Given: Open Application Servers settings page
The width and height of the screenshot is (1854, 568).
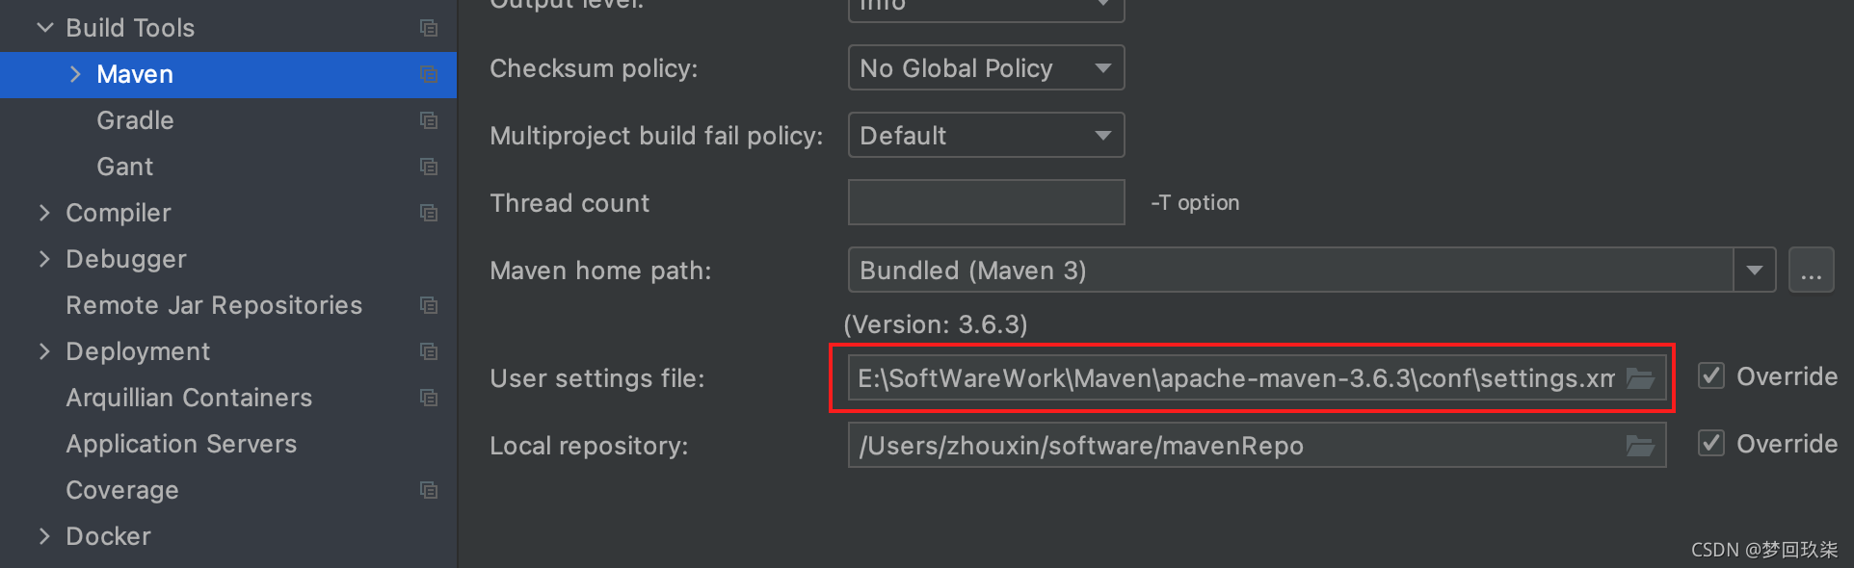Looking at the screenshot, I should point(181,444).
